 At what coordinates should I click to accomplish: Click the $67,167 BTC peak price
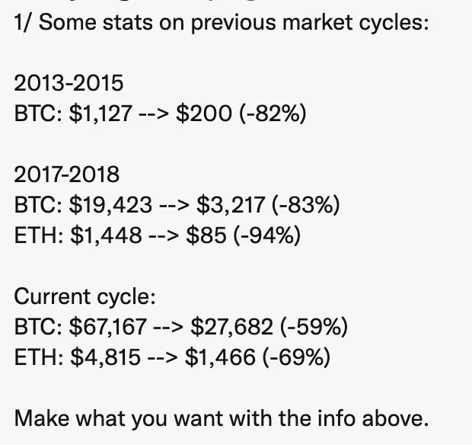point(107,327)
